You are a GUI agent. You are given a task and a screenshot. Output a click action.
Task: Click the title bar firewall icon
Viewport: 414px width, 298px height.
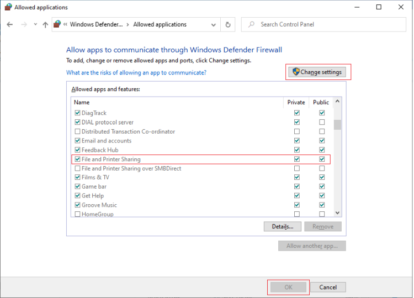click(x=8, y=7)
